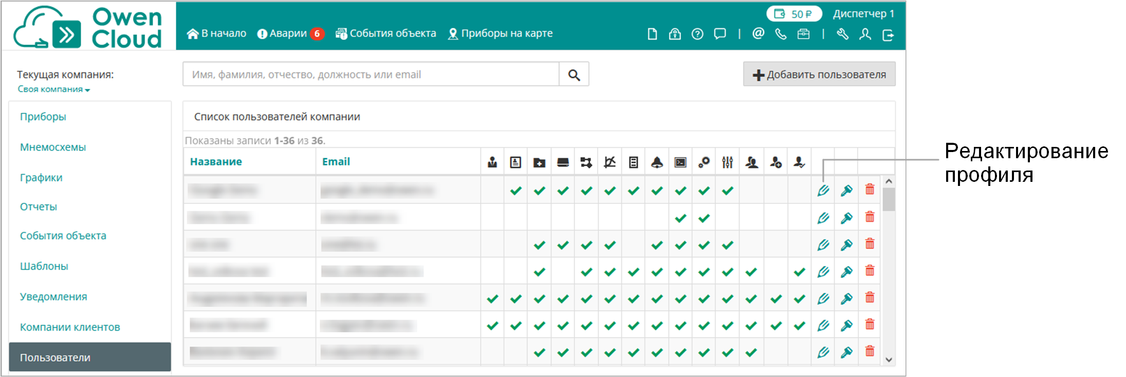Click the red trash icon in second row
Screen dimensions: 1126x377
[x=870, y=217]
